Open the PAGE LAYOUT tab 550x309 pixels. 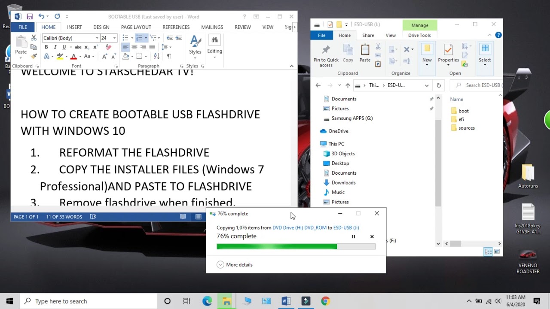pos(136,27)
